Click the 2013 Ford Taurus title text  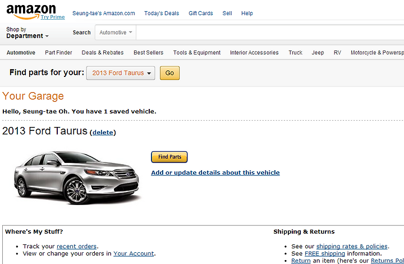pyautogui.click(x=45, y=131)
